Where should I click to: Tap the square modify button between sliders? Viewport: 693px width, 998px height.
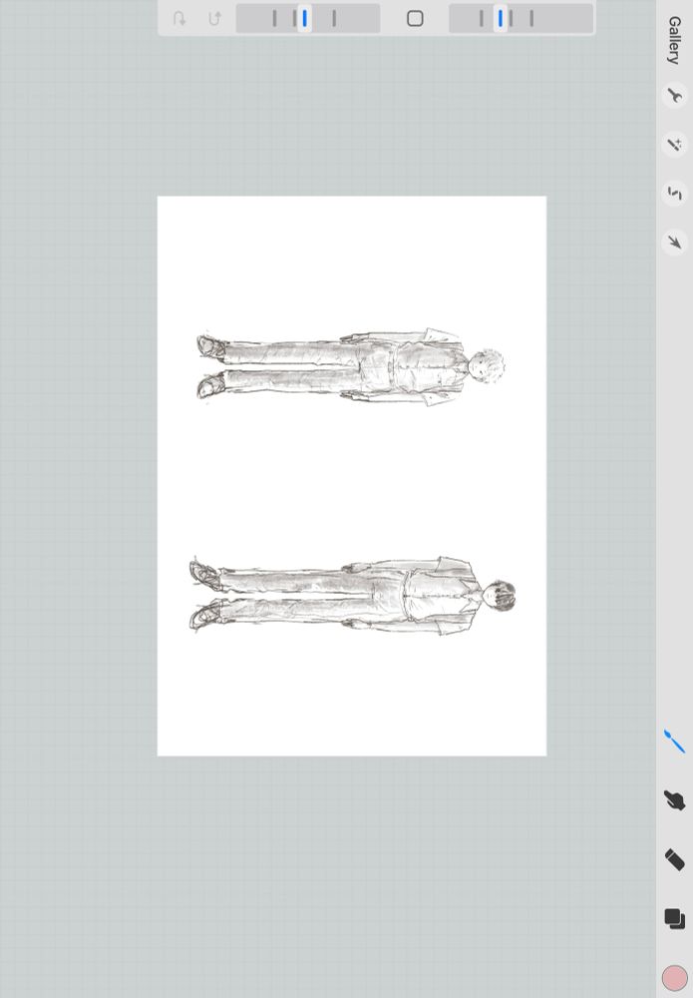(x=415, y=18)
